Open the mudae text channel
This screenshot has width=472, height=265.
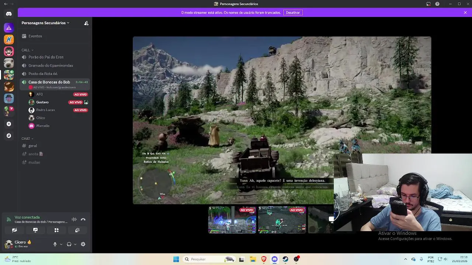point(55,162)
